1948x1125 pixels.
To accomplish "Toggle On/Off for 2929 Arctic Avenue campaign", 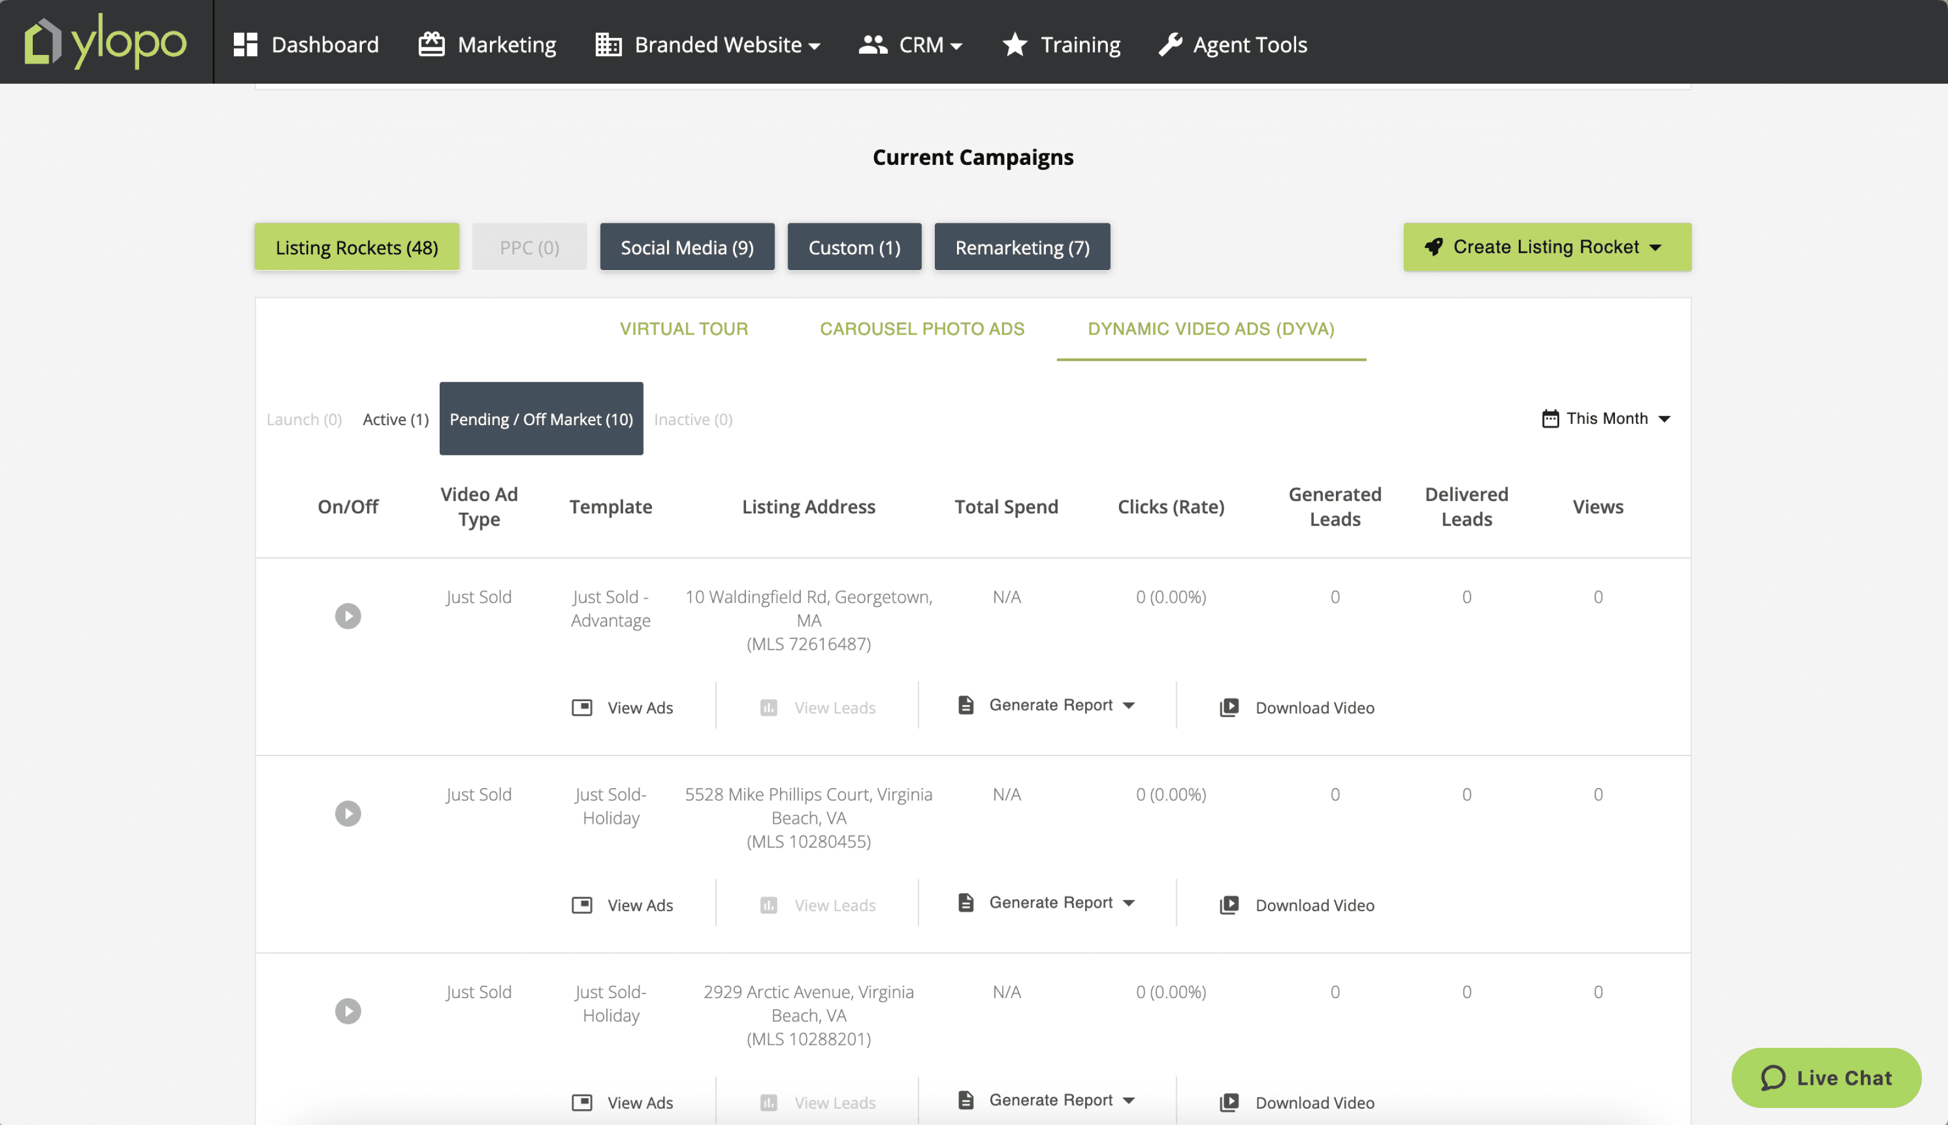I will point(348,1010).
